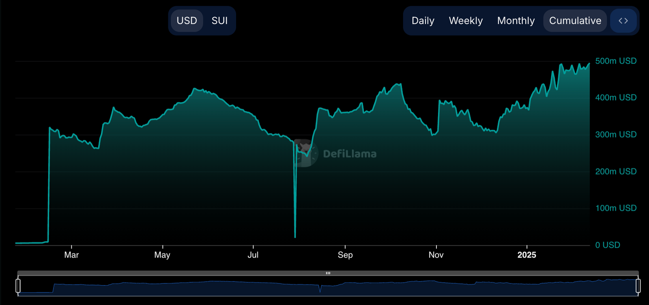Switch the denomination to SUI
Viewport: 649px width, 305px height.
[x=219, y=21]
